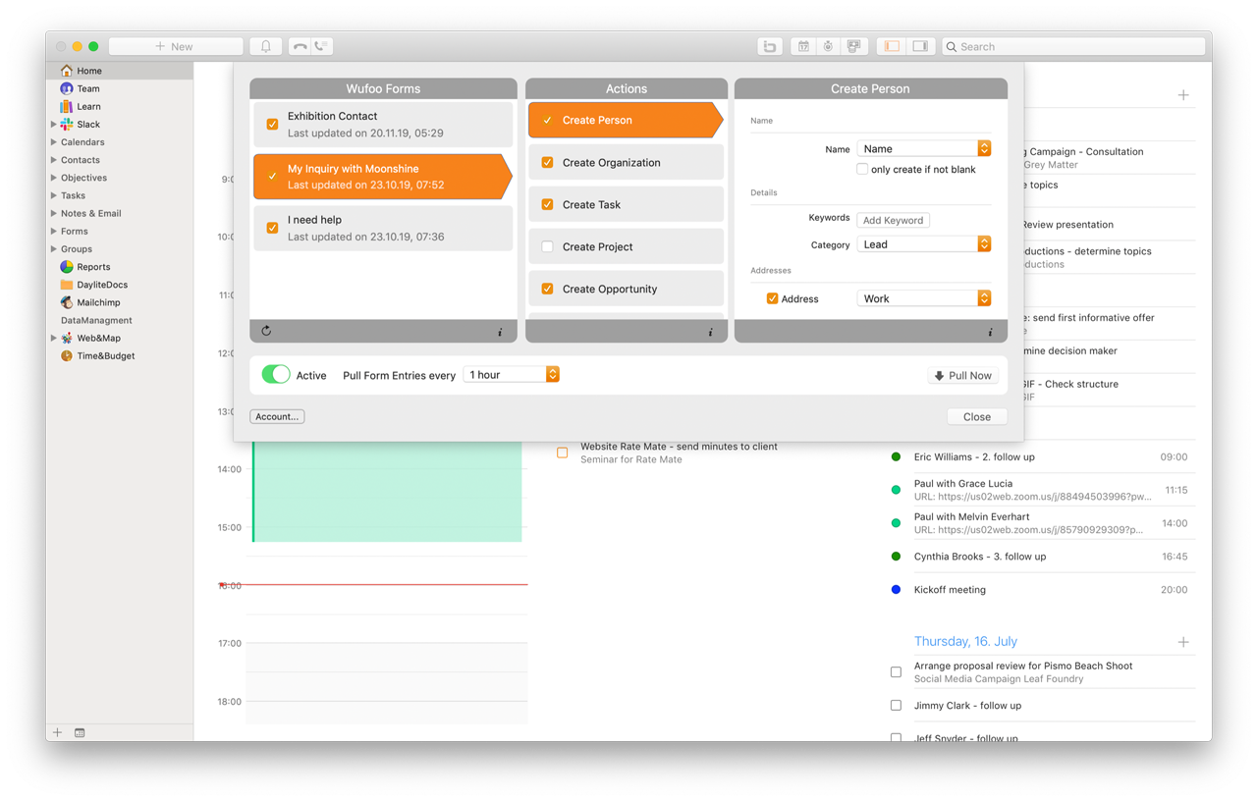Screen dimensions: 1257x801
Task: Check Arrange proposal review for Pismo Beach task
Action: click(896, 672)
